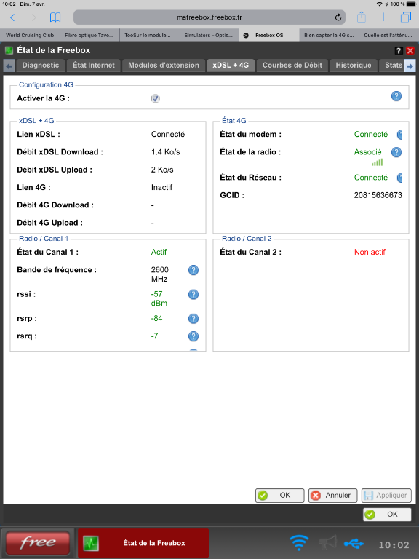419x559 pixels.
Task: Click the megaphone notification icon
Action: (327, 543)
